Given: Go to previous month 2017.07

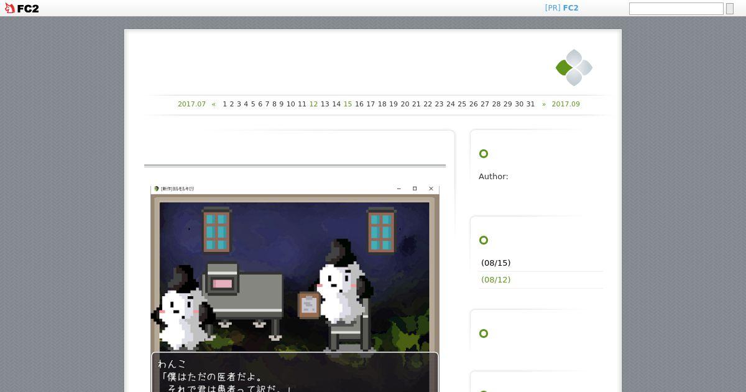Looking at the screenshot, I should (191, 104).
